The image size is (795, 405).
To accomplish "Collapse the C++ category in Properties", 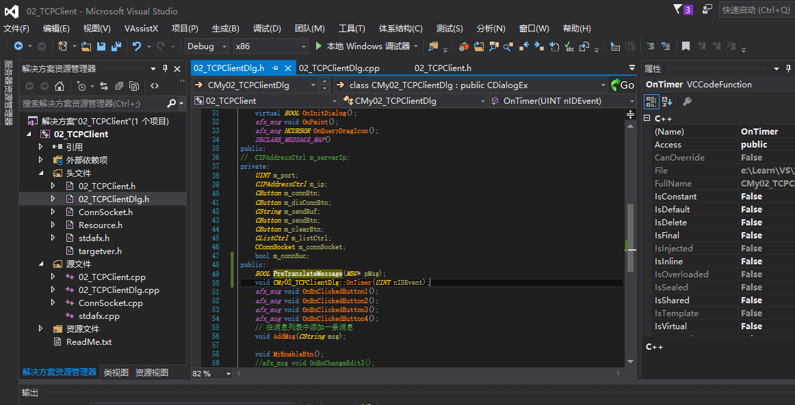I will point(647,118).
